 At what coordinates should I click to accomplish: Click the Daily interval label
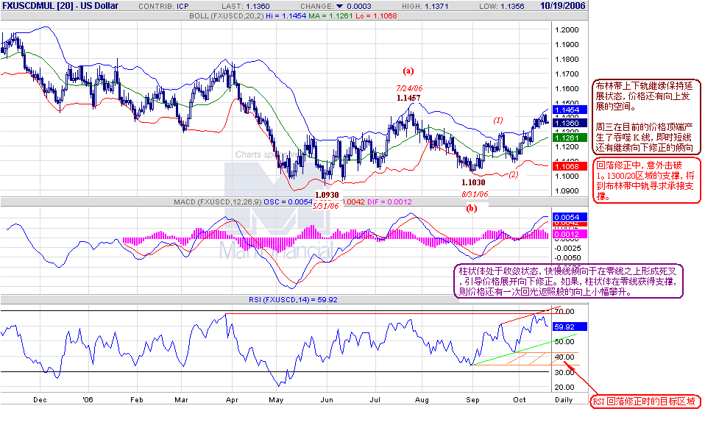pos(564,400)
